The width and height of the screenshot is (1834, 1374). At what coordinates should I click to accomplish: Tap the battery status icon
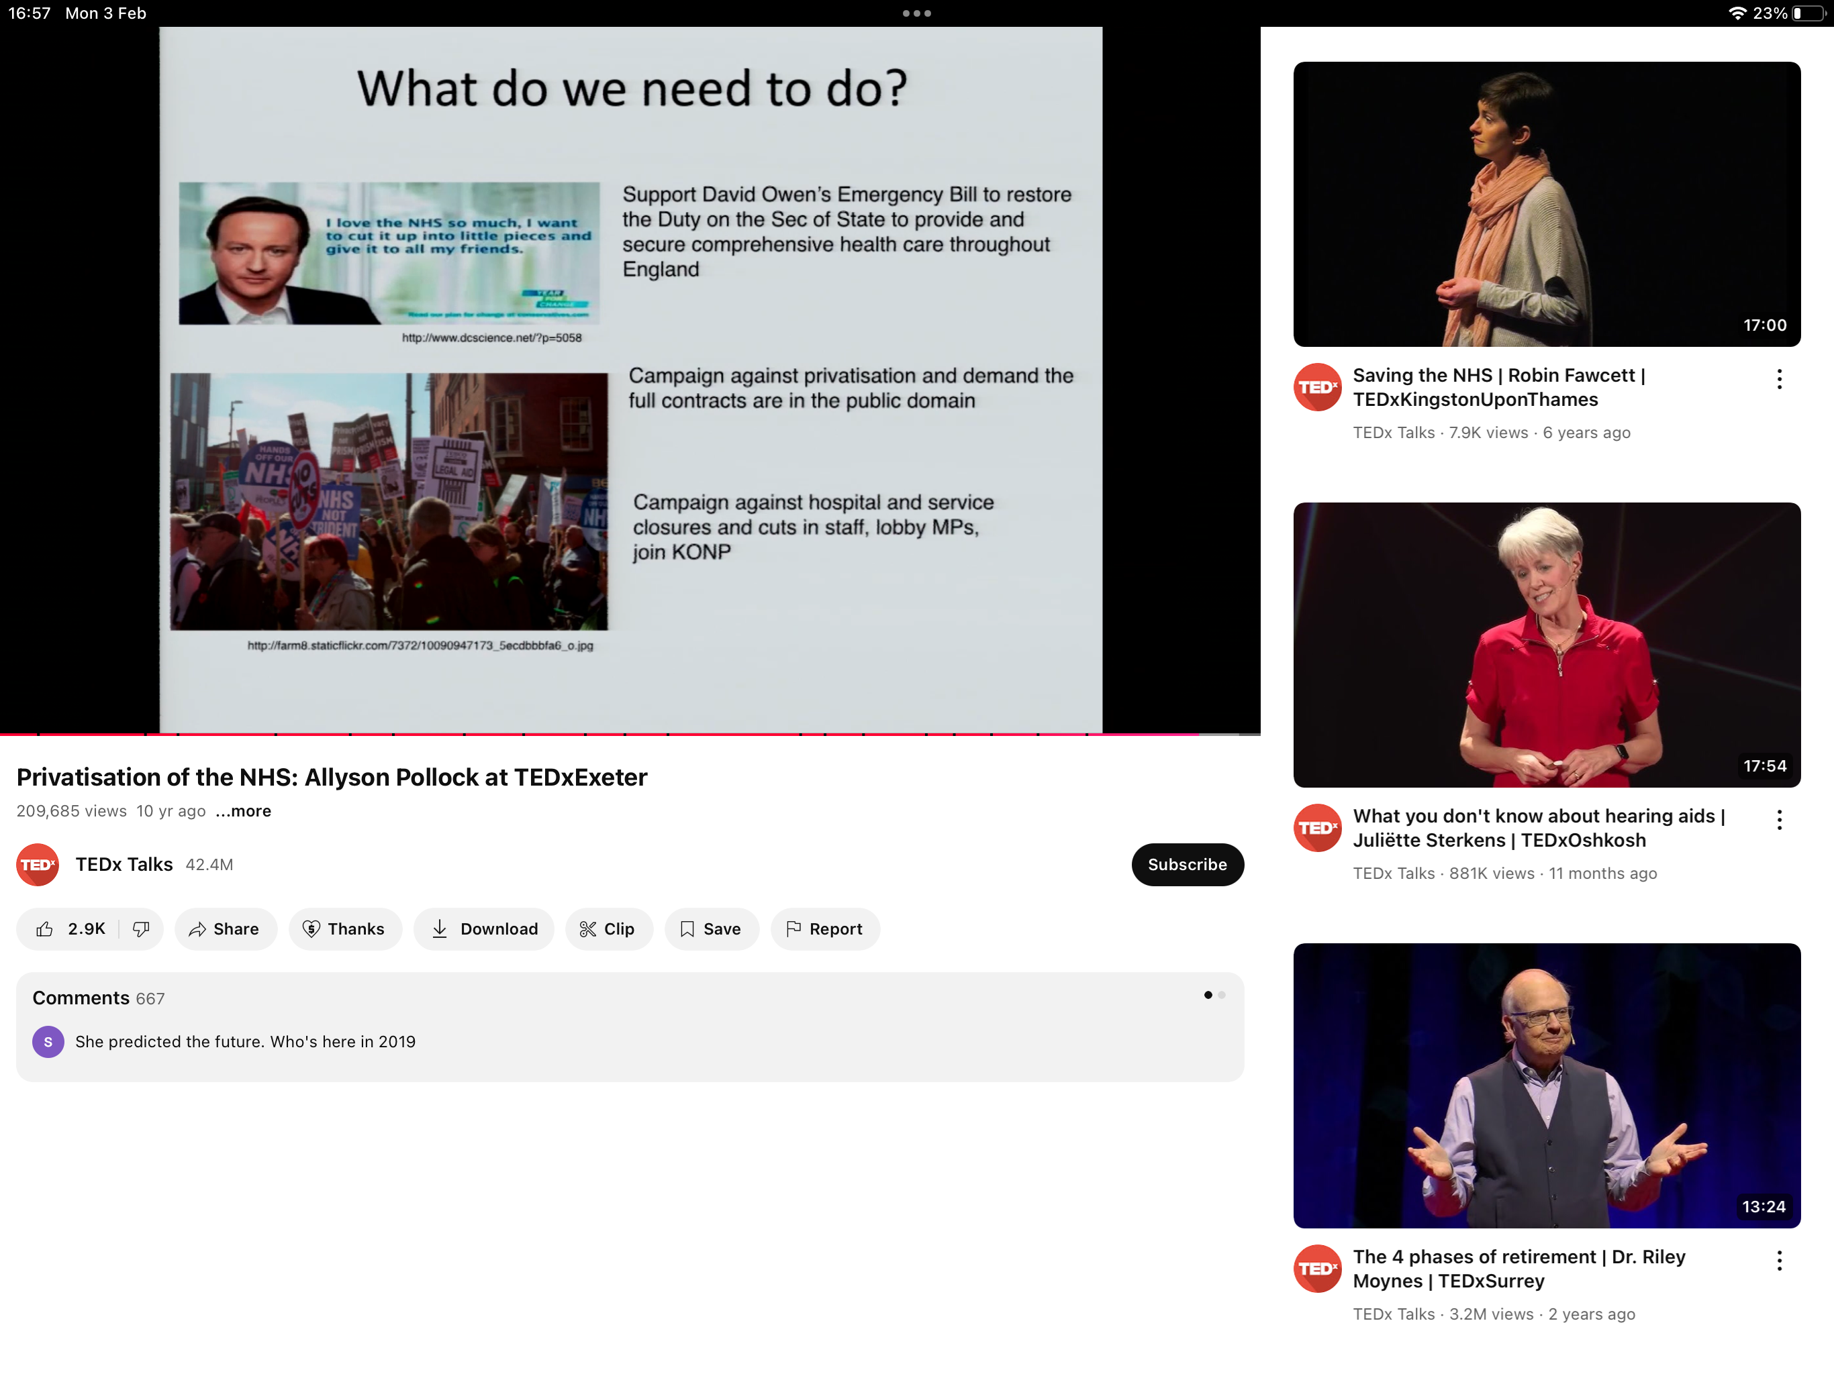click(x=1809, y=13)
